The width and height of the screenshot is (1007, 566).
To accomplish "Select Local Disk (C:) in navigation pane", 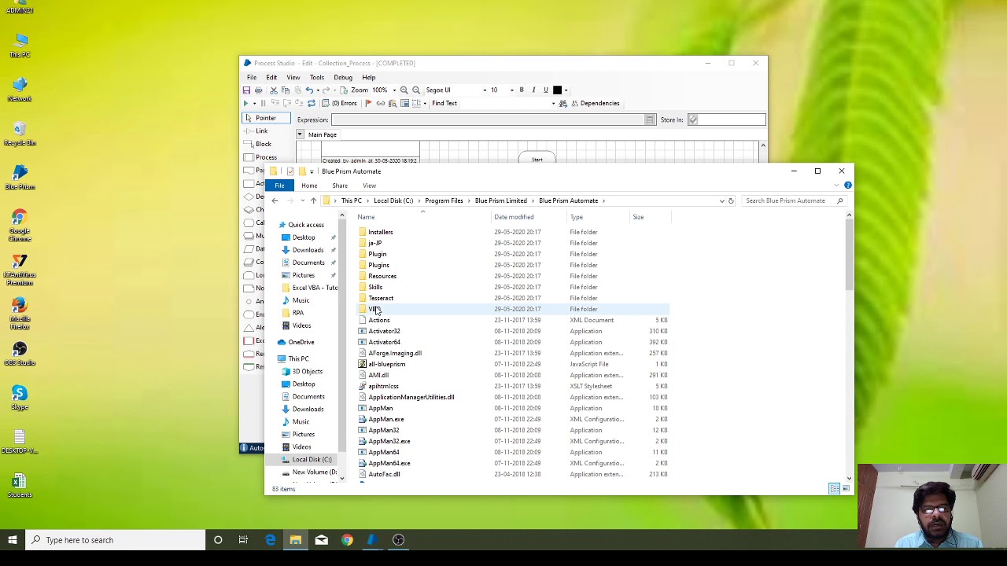I will 312,459.
